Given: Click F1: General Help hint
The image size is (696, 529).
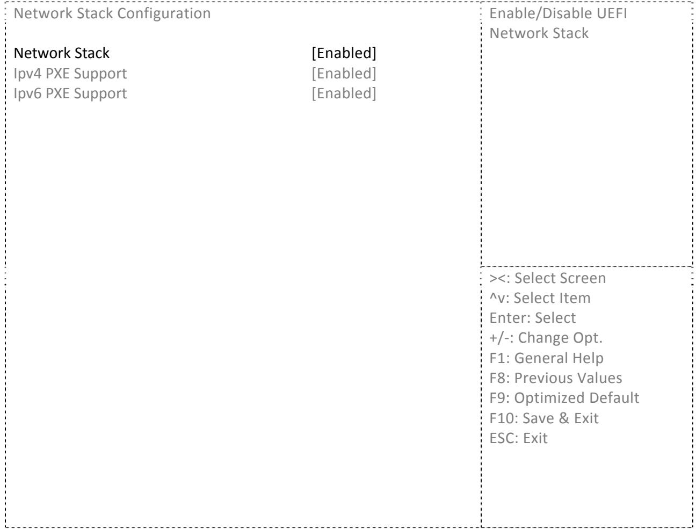Looking at the screenshot, I should [547, 358].
